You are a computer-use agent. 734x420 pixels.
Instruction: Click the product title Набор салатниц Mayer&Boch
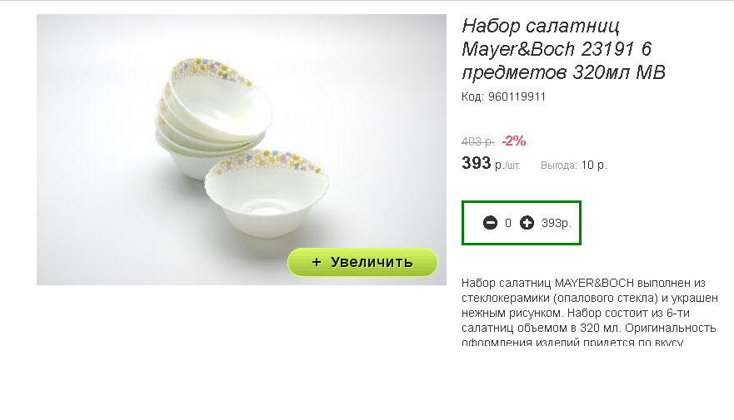[563, 48]
